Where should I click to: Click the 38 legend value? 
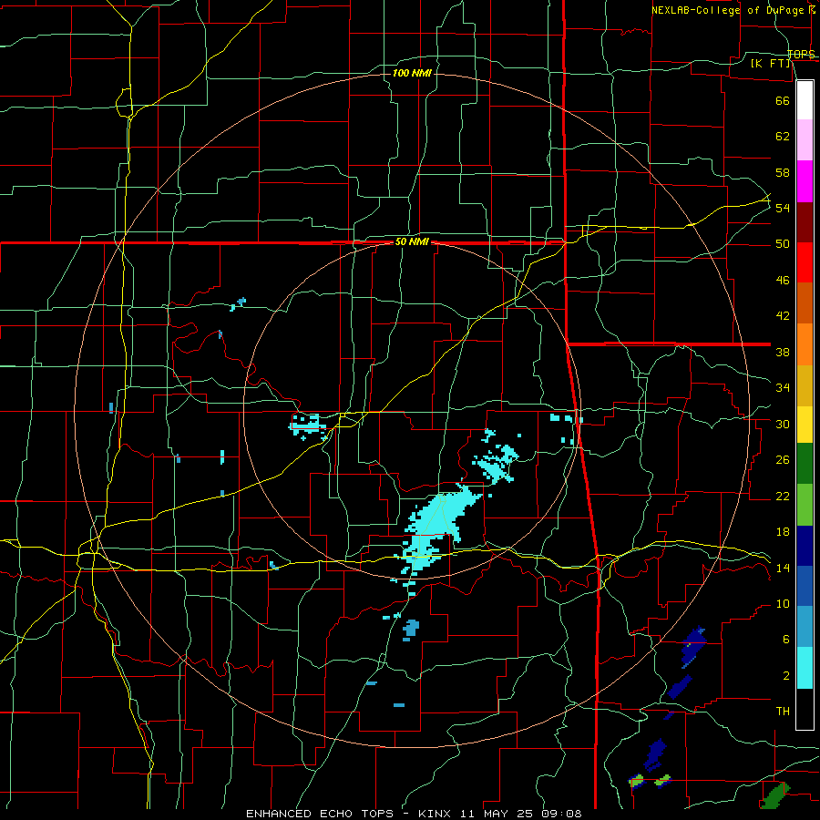[x=783, y=353]
